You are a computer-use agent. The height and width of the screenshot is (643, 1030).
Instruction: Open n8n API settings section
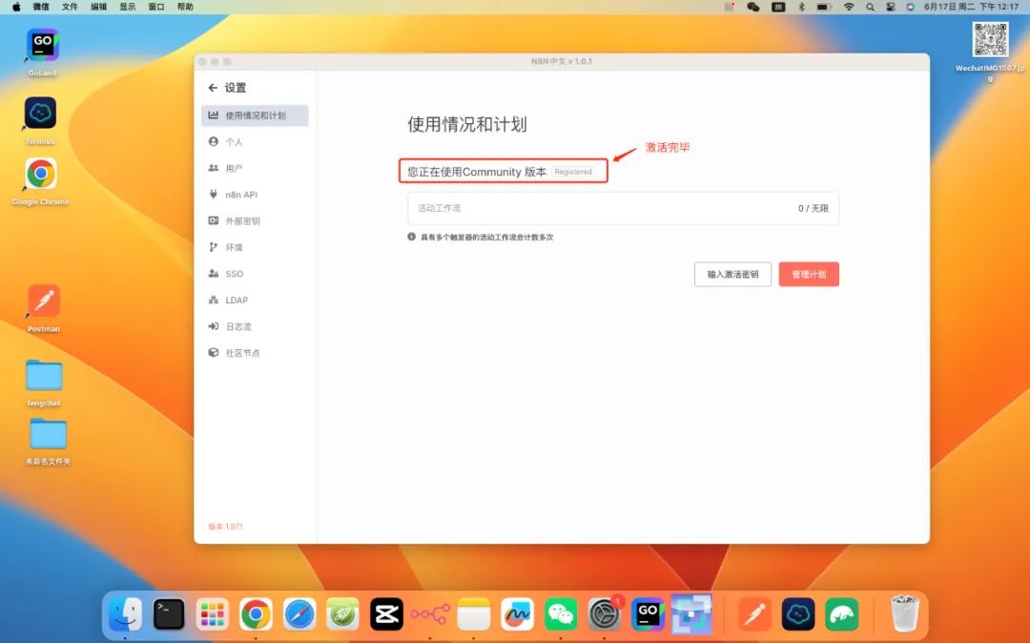(255, 195)
